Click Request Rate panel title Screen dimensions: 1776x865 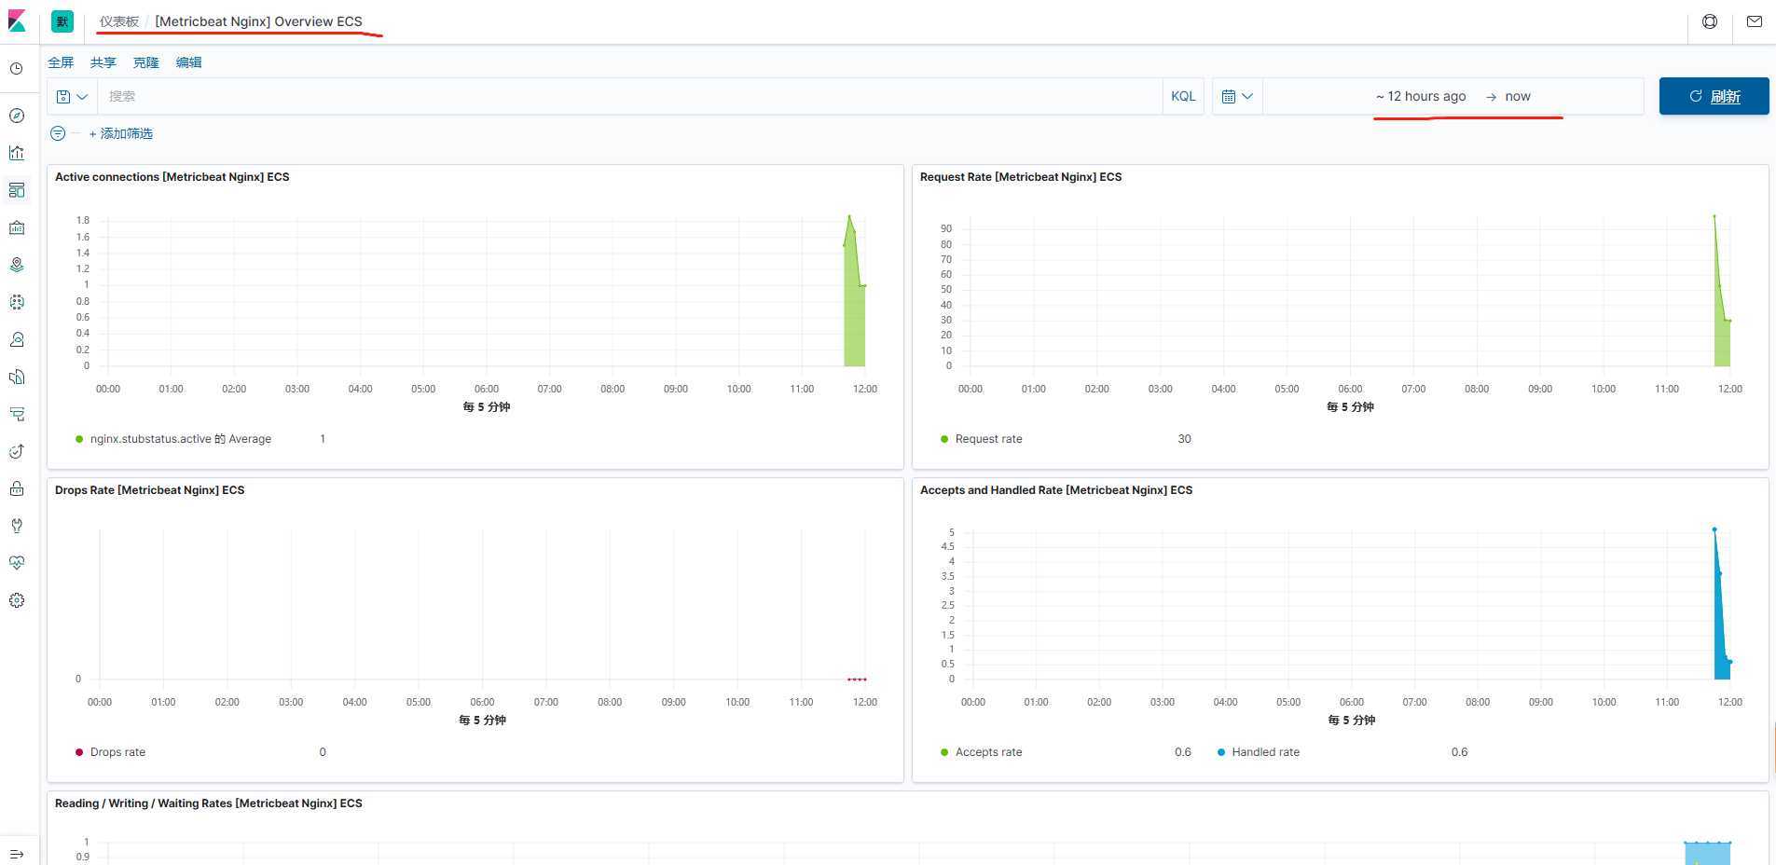(1021, 177)
